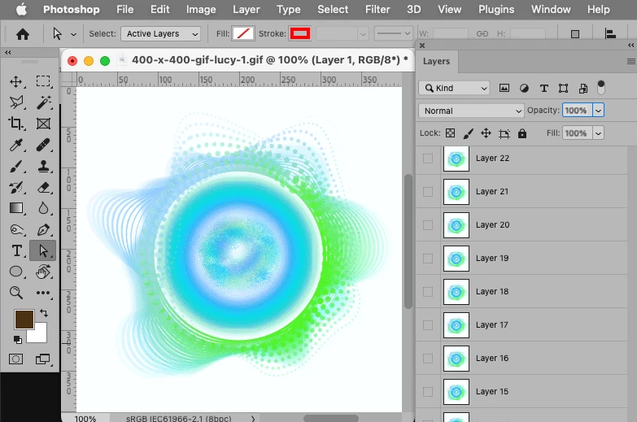The height and width of the screenshot is (422, 637).
Task: Show Layer 21 visibility
Action: pos(428,192)
